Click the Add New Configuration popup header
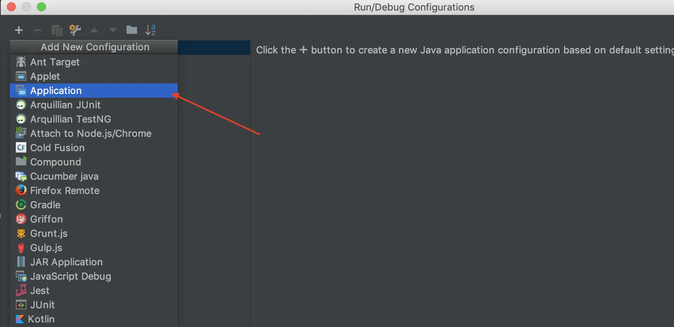674x327 pixels. [94, 47]
